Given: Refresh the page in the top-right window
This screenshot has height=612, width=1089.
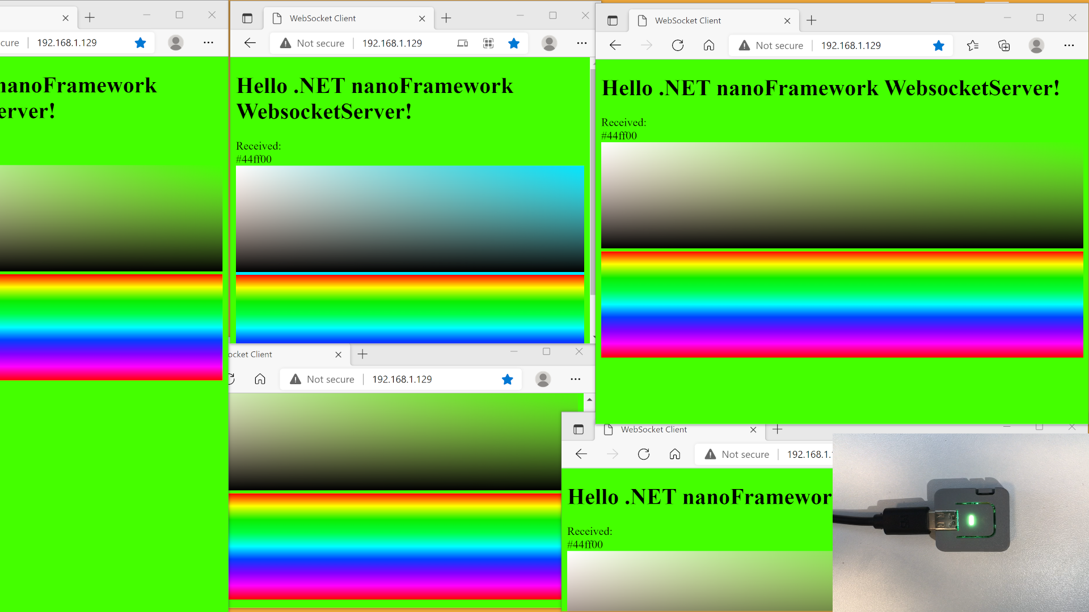Looking at the screenshot, I should pos(678,45).
